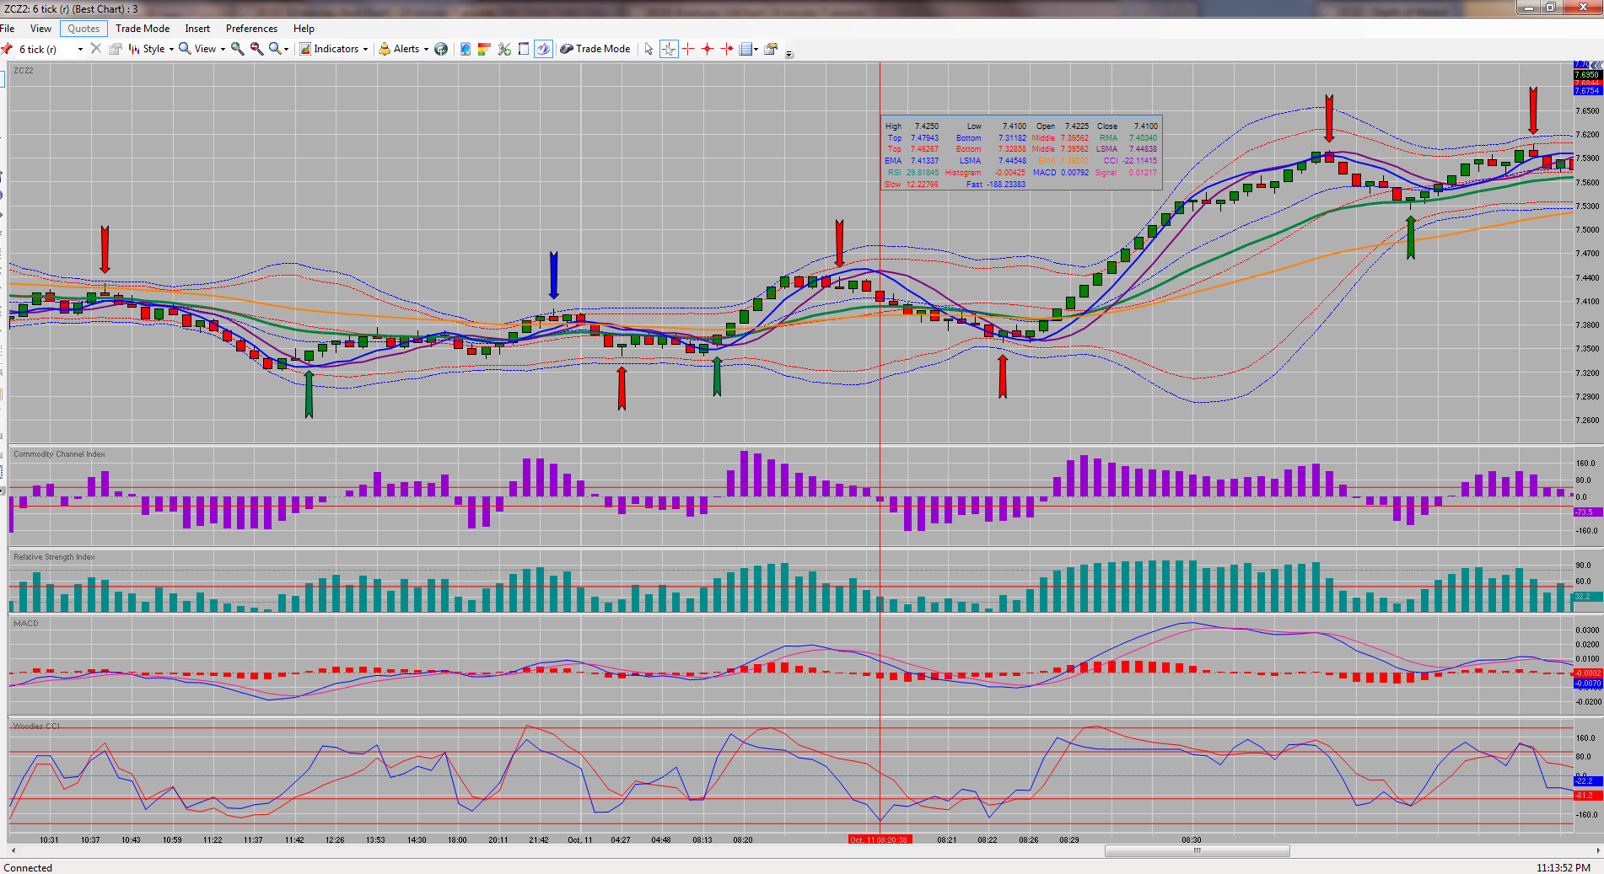Expand the toolbar overflow options arrow

pyautogui.click(x=789, y=54)
